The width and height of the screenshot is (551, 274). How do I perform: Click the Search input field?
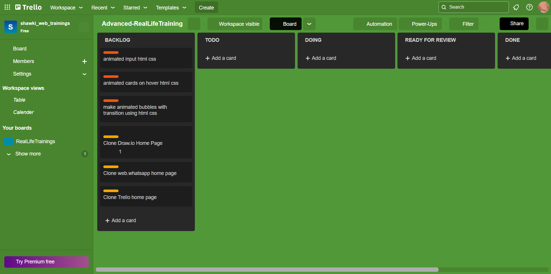click(473, 7)
